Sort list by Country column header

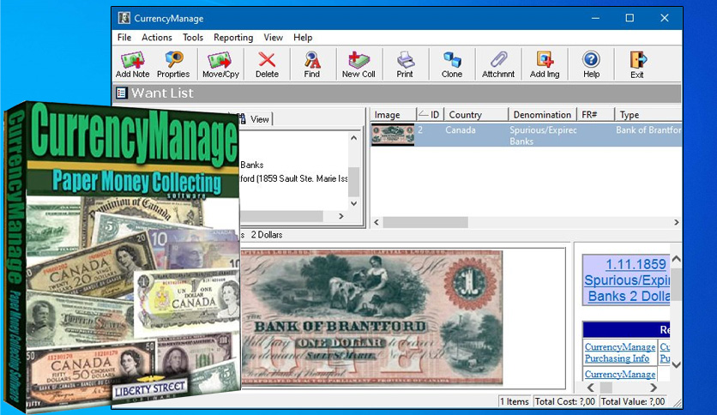tap(476, 114)
